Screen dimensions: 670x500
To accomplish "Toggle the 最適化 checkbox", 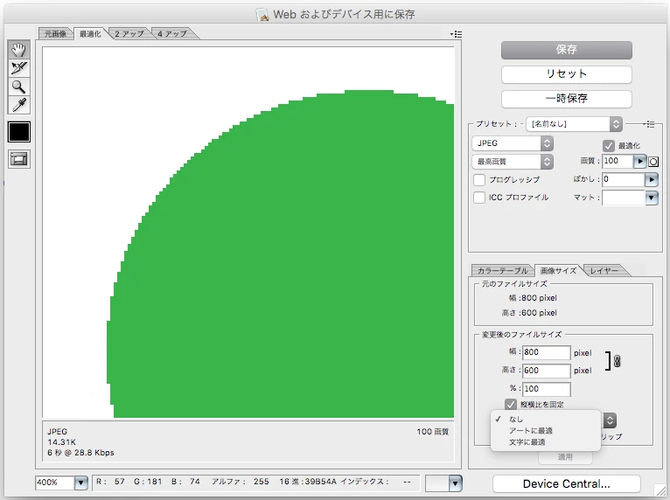I will click(609, 146).
